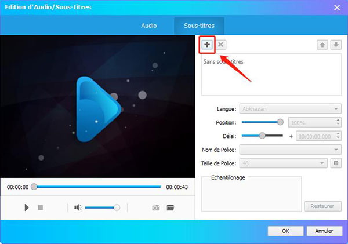Expand the Taille de Police dropdown
Screen dimensions: 348x244
pyautogui.click(x=285, y=163)
